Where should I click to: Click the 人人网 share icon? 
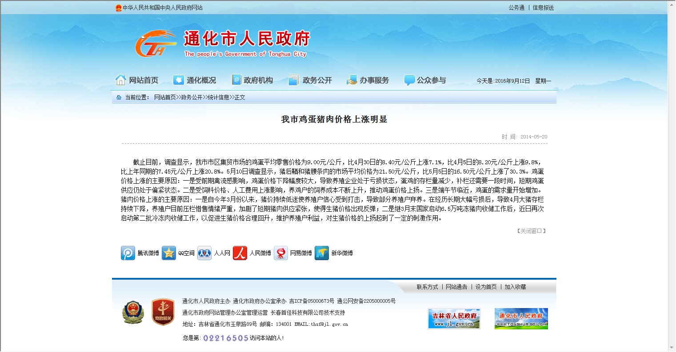coord(204,253)
